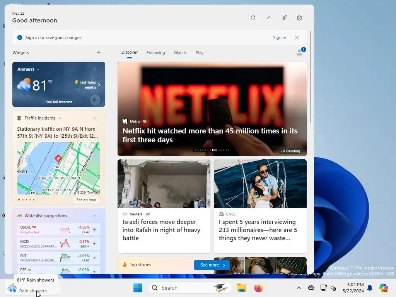
Task: Select first traffic incident page dot
Action: click(19, 200)
